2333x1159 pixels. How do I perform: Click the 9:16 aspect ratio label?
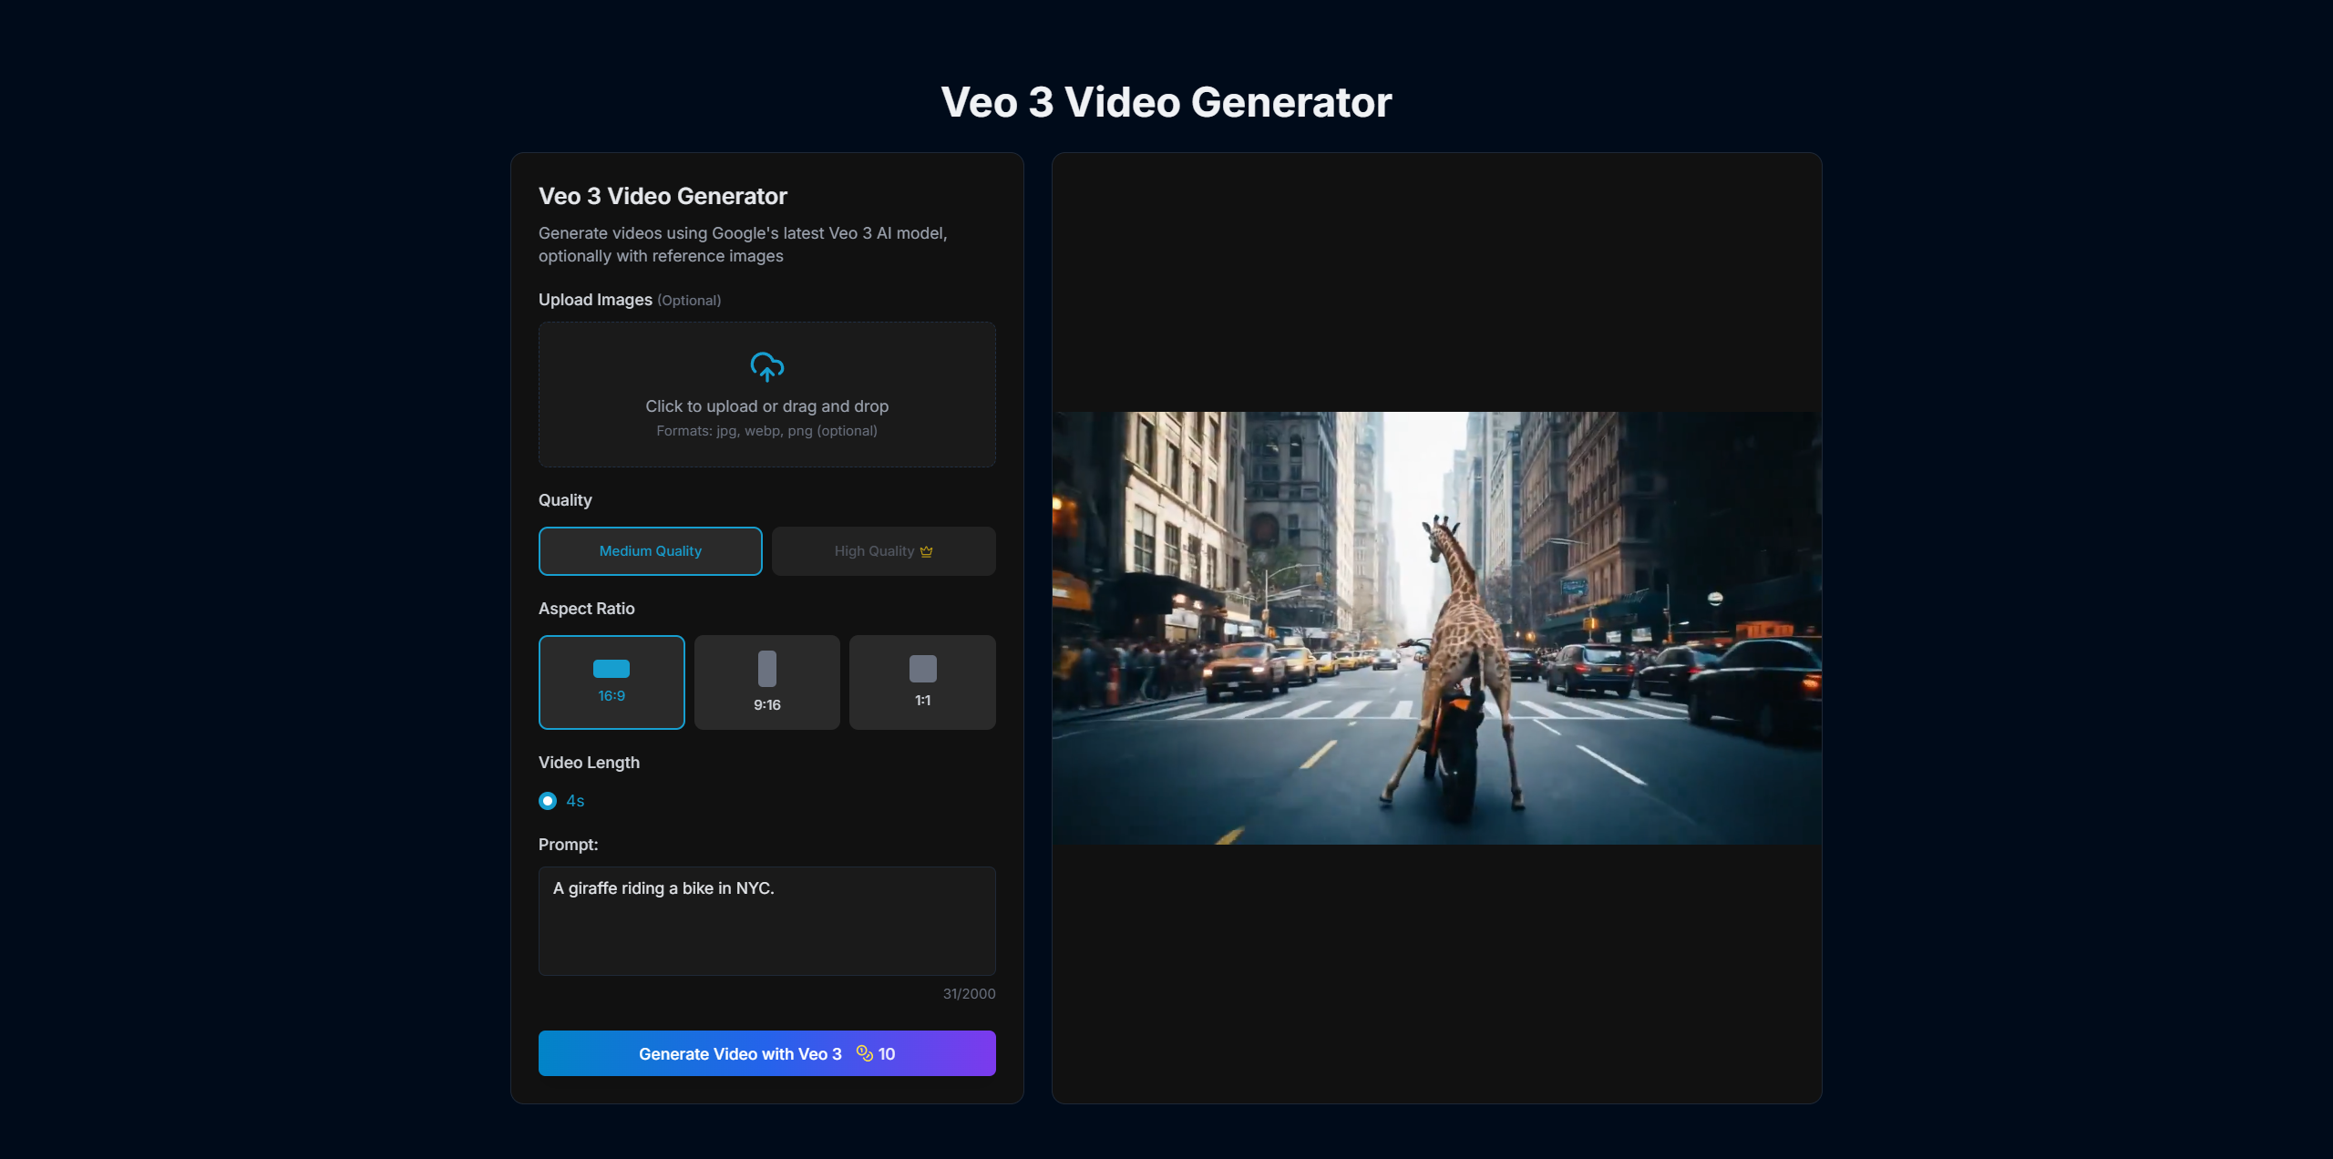(x=766, y=705)
